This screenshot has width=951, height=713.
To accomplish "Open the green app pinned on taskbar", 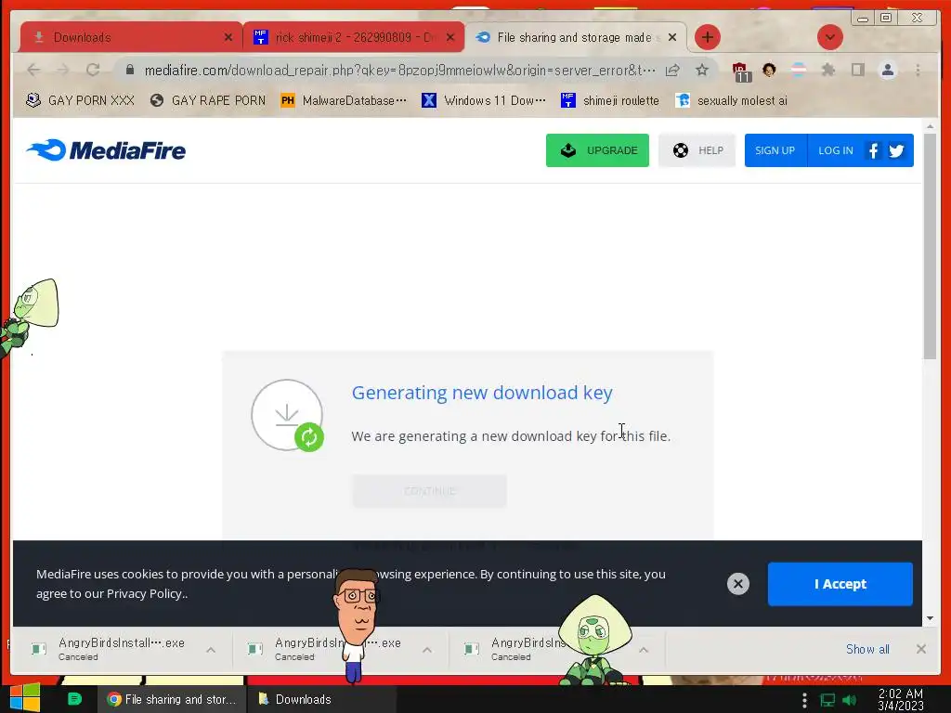I will coord(74,699).
